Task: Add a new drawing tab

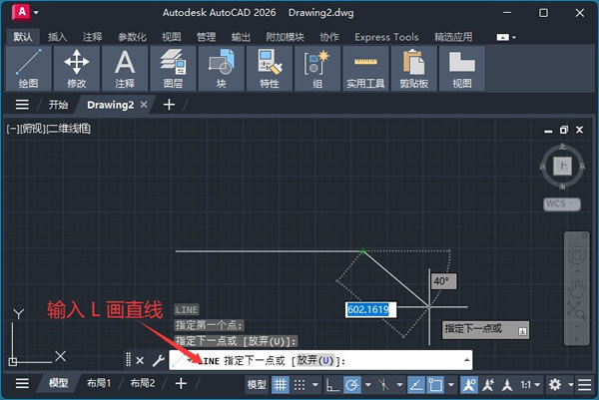Action: (x=169, y=105)
